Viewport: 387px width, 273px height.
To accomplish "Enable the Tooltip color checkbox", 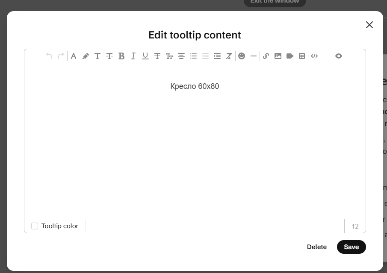I will [35, 226].
